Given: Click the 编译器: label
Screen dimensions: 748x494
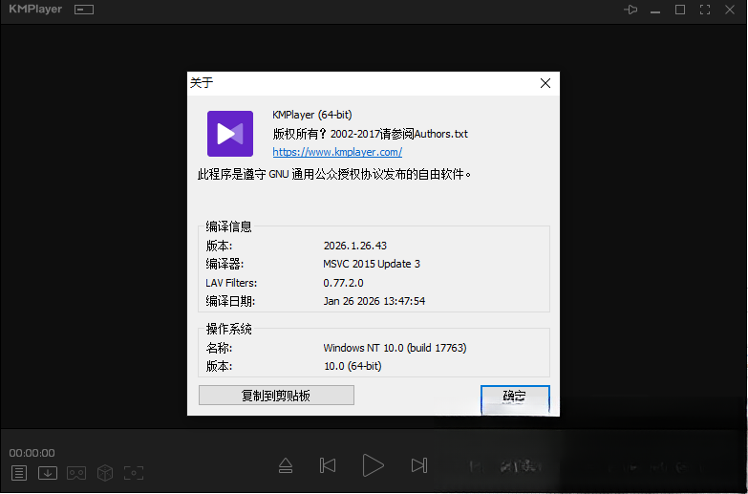Looking at the screenshot, I should click(x=224, y=264).
